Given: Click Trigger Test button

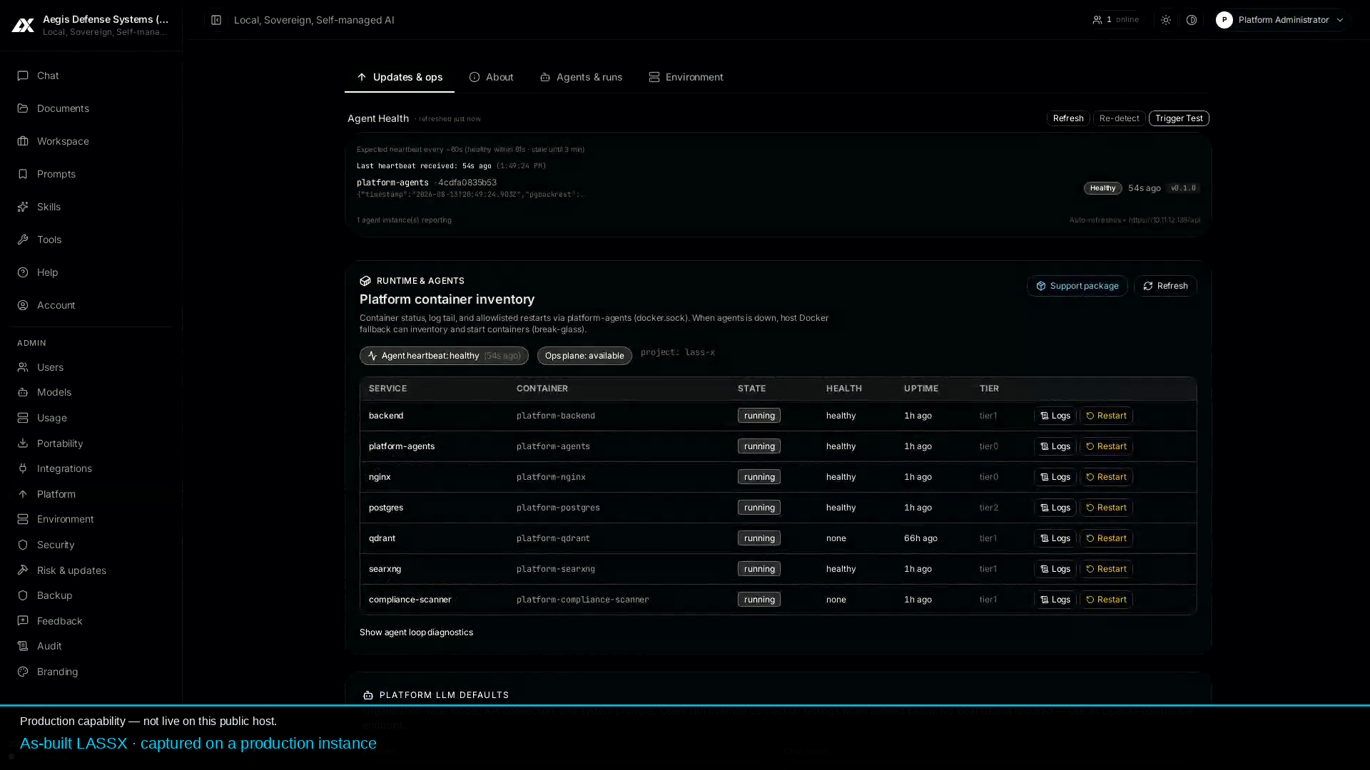Looking at the screenshot, I should point(1179,118).
